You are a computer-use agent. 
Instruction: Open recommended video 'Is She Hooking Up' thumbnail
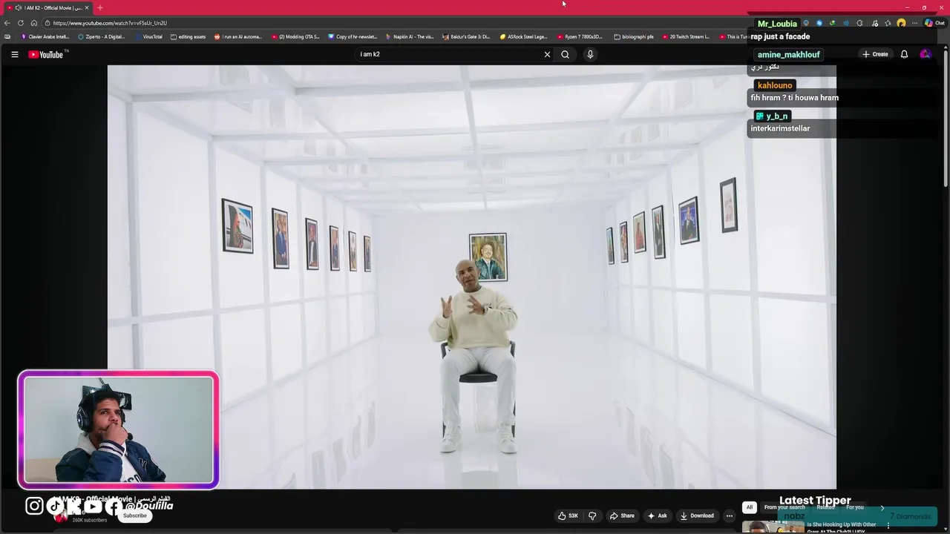point(773,527)
